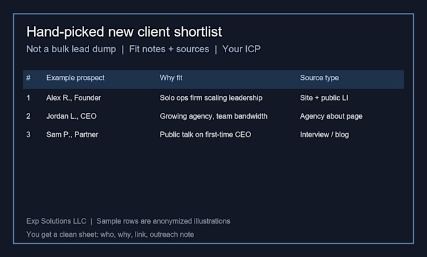This screenshot has width=427, height=257.
Task: Select 'Alex R., Founder' prospect cell
Action: (x=73, y=98)
